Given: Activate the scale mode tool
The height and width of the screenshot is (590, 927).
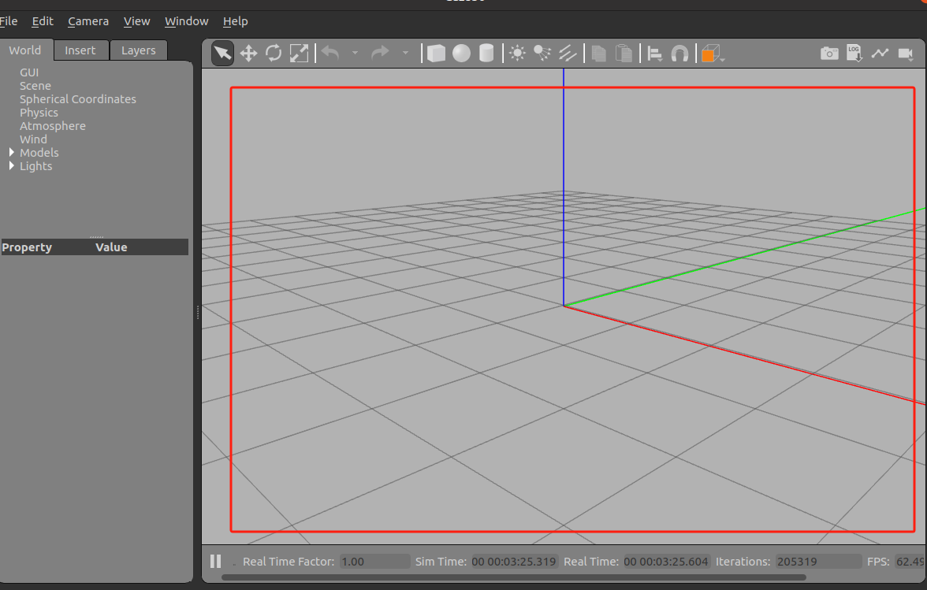Looking at the screenshot, I should click(x=300, y=54).
